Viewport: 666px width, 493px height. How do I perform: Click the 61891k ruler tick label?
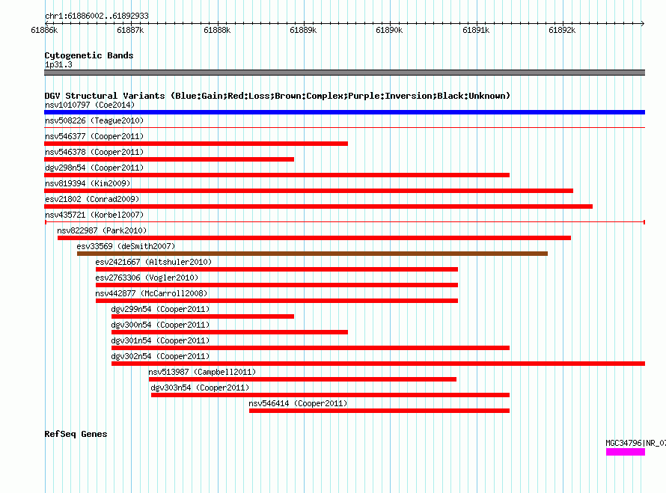(x=476, y=30)
